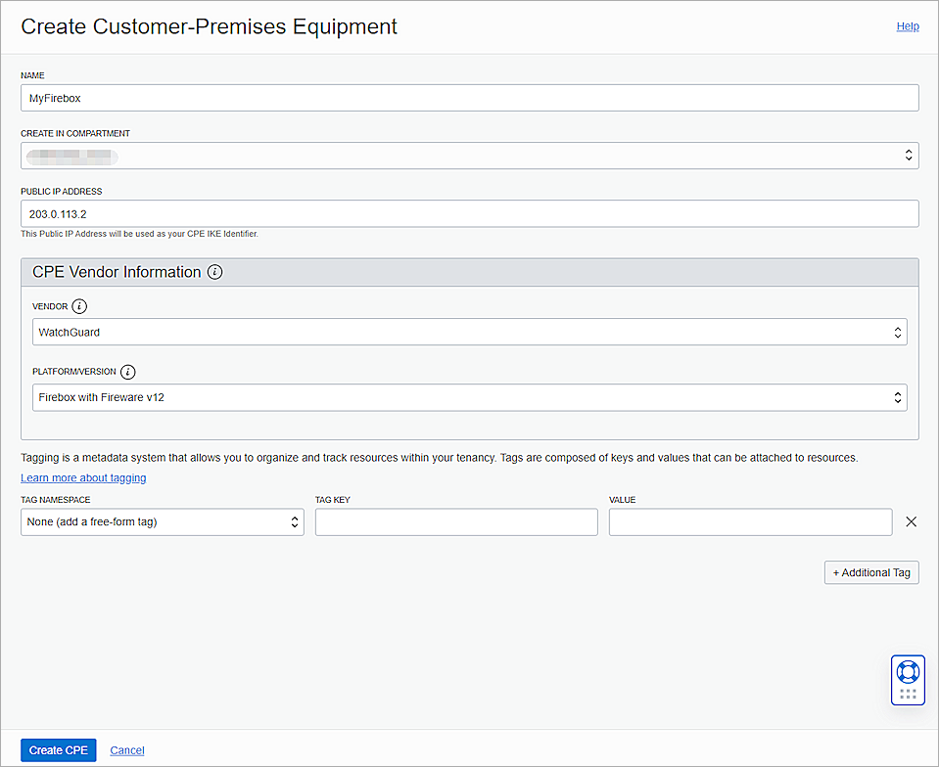Click the NAME field containing MyFirebox
The height and width of the screenshot is (767, 939).
point(470,98)
